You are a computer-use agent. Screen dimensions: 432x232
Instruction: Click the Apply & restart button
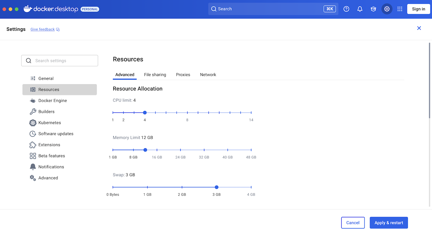(389, 223)
